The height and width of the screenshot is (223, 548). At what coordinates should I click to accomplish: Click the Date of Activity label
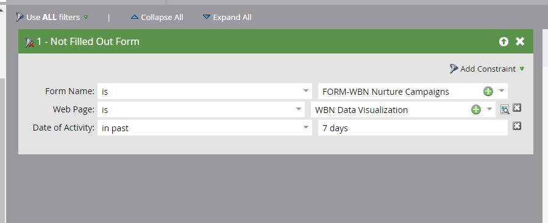(x=63, y=128)
